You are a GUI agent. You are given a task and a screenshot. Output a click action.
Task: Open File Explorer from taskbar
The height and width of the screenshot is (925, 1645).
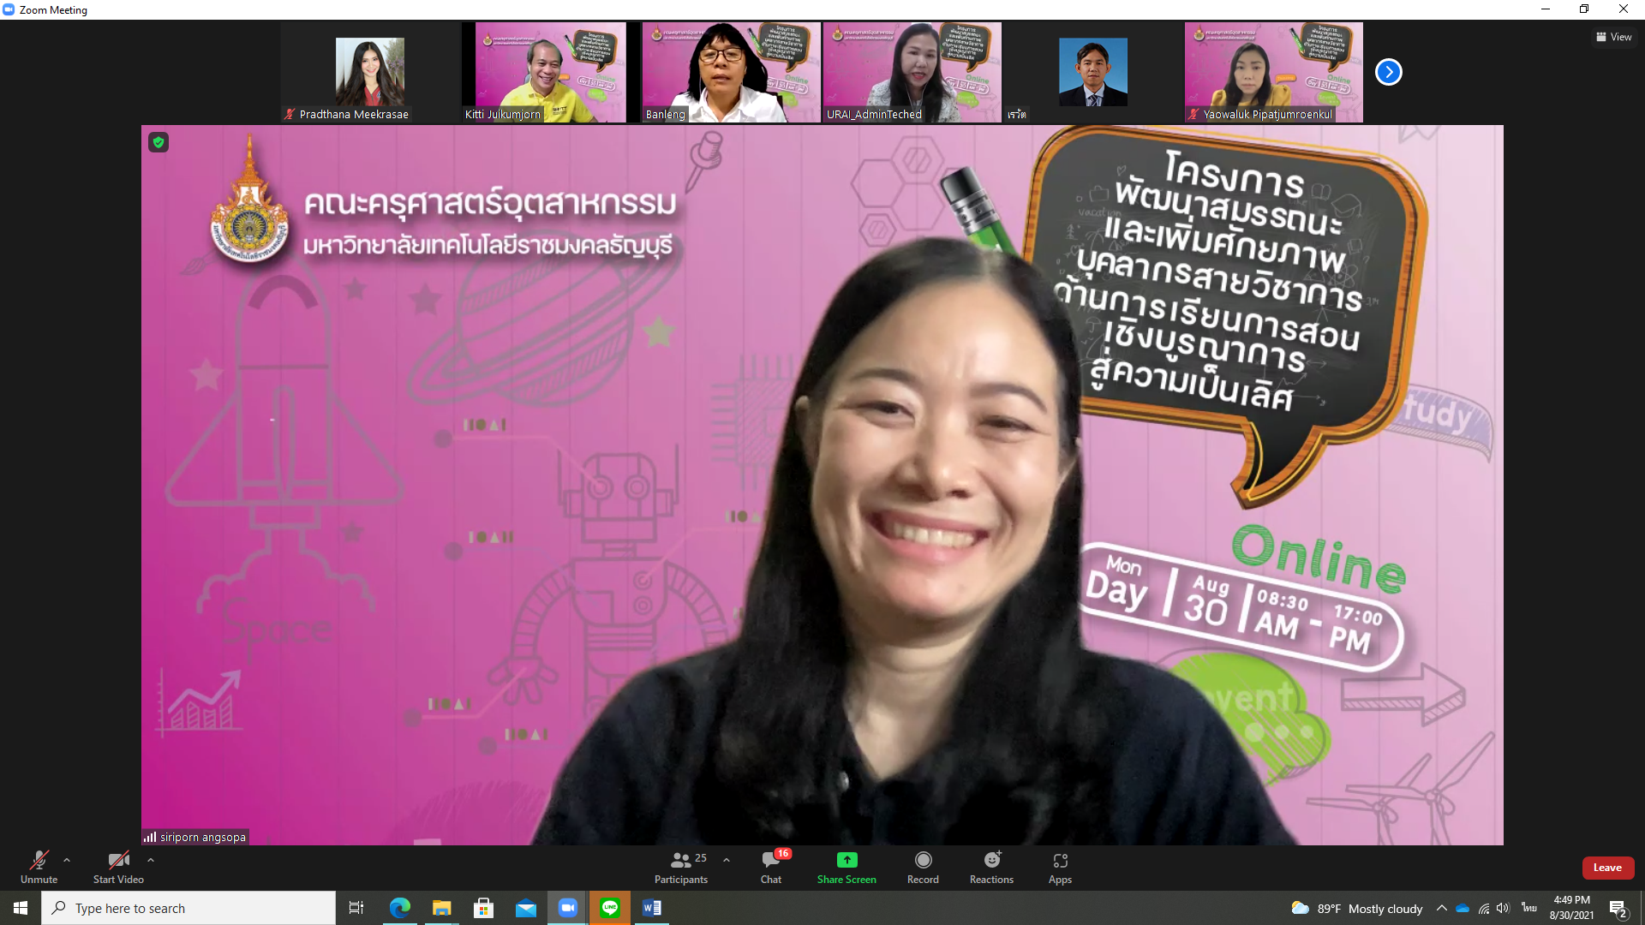tap(442, 908)
